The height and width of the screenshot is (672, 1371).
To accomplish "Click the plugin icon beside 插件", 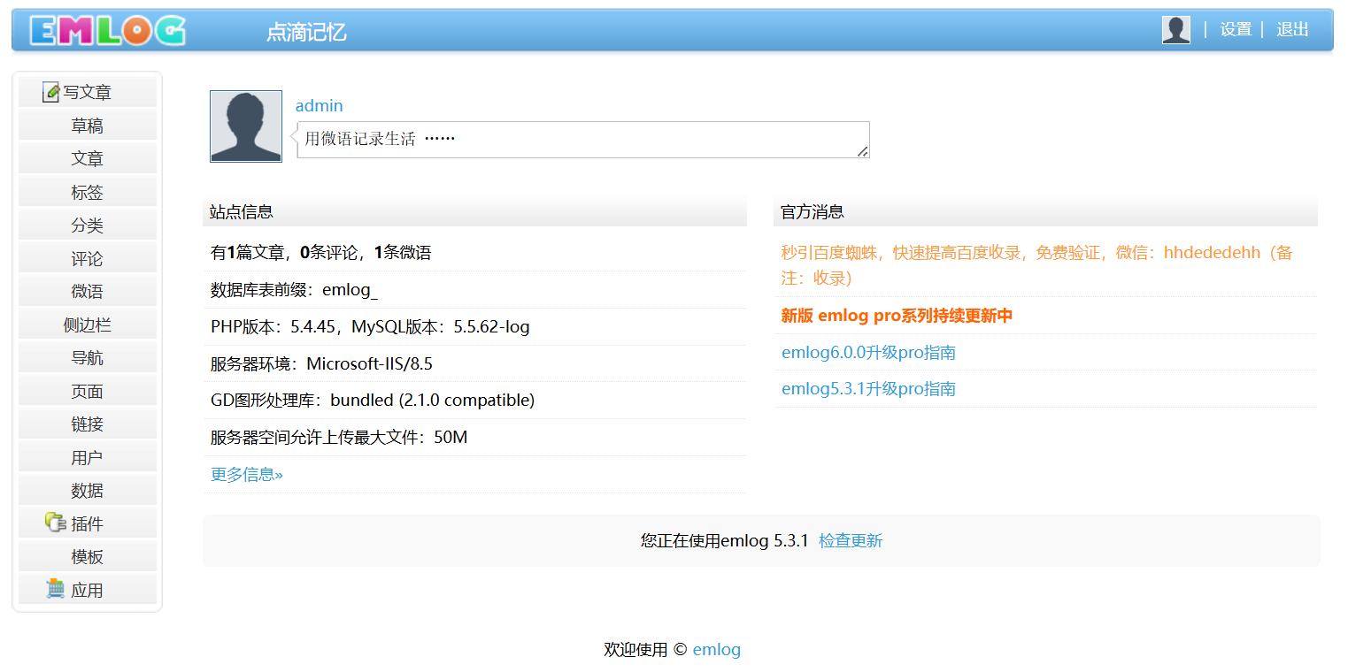I will point(56,523).
